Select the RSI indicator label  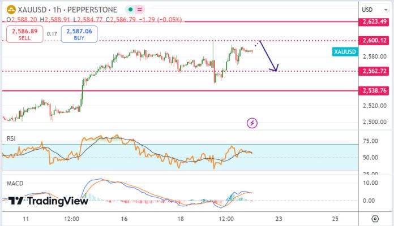coord(11,138)
